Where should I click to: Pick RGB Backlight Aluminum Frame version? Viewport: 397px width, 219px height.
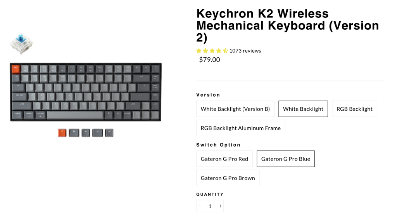[241, 128]
